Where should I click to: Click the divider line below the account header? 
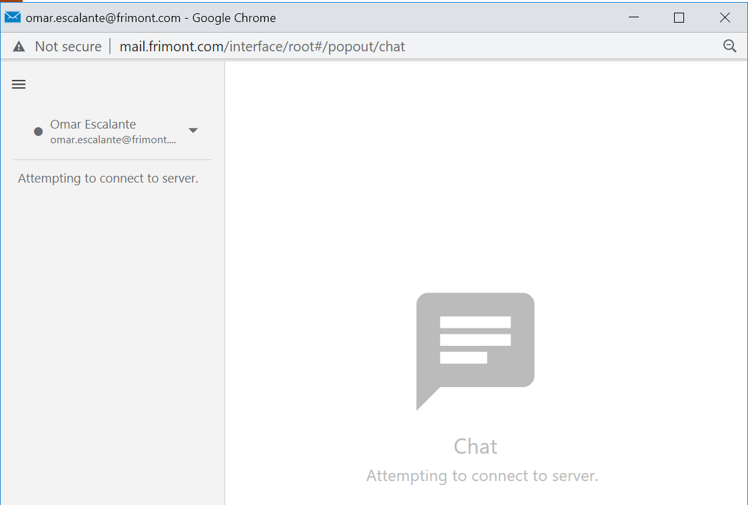pos(112,160)
